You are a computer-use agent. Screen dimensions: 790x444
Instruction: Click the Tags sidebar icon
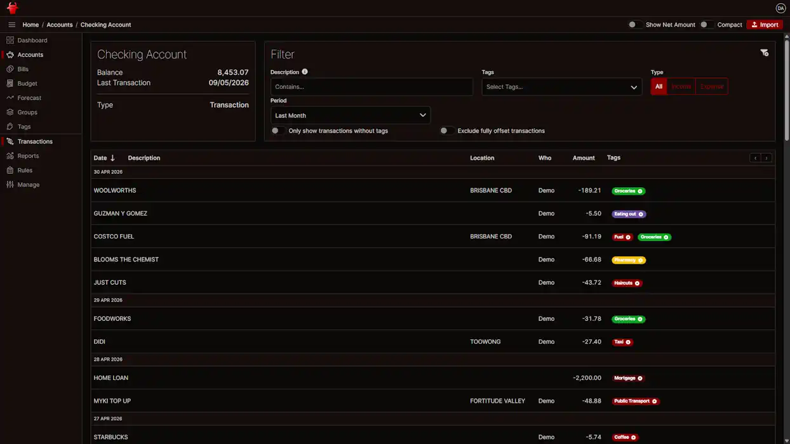10,126
